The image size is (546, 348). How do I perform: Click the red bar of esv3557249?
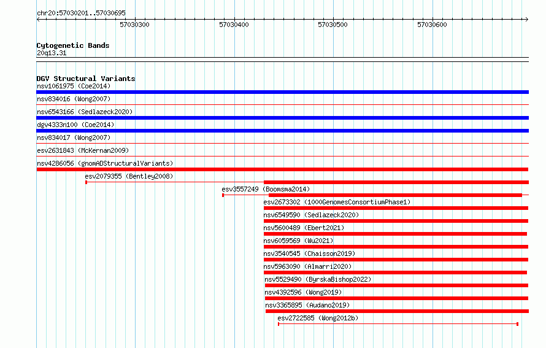click(x=395, y=195)
